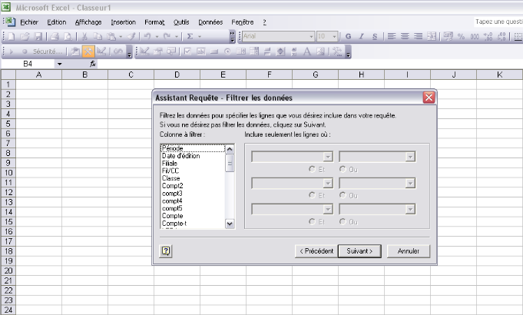Image resolution: width=523 pixels, height=315 pixels.
Task: Apply italic formatting (I button)
Action: click(x=361, y=36)
